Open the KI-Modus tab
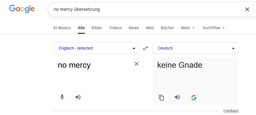The image size is (256, 115). 62,28
